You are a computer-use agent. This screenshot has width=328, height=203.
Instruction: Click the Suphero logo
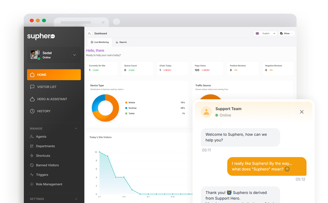(x=41, y=36)
